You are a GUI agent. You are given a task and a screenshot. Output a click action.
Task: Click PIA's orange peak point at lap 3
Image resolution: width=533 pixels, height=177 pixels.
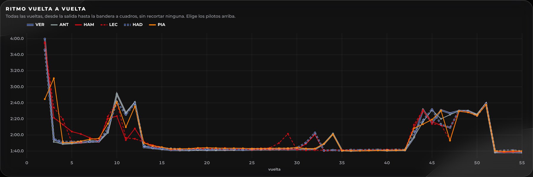click(x=54, y=78)
